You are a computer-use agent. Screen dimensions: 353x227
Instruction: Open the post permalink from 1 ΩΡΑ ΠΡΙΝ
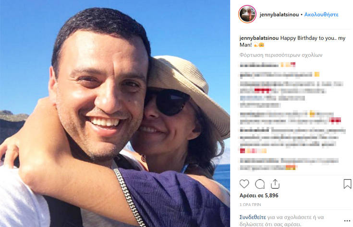(x=250, y=204)
